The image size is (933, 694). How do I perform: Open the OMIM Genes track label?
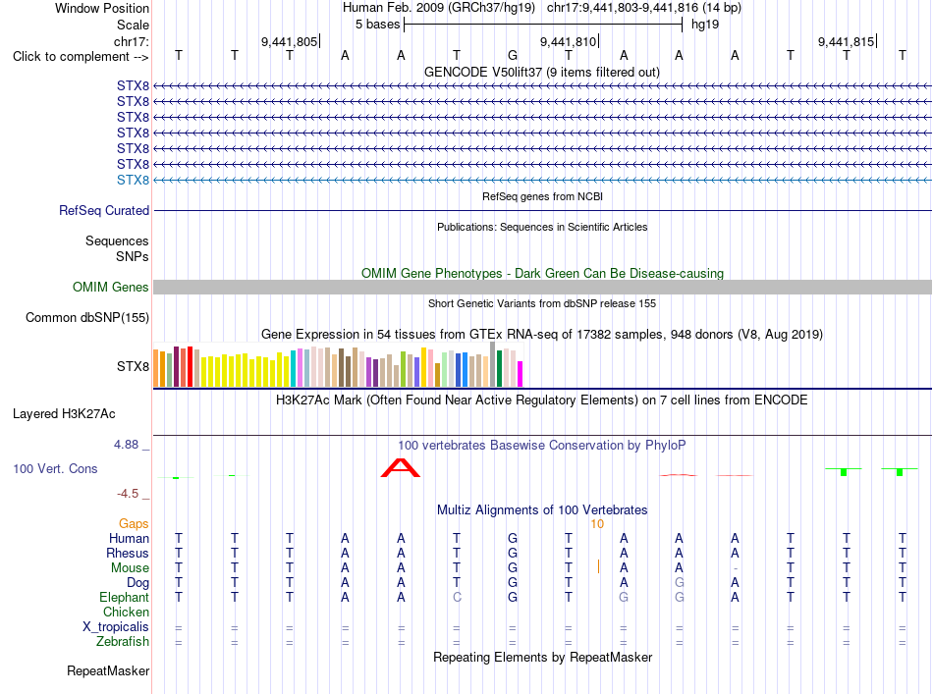pyautogui.click(x=111, y=288)
